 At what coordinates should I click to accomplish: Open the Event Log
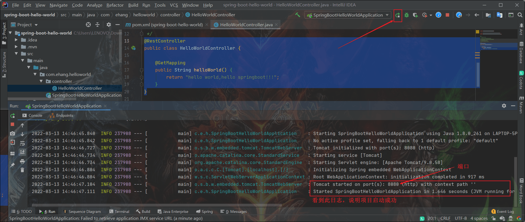(503, 212)
